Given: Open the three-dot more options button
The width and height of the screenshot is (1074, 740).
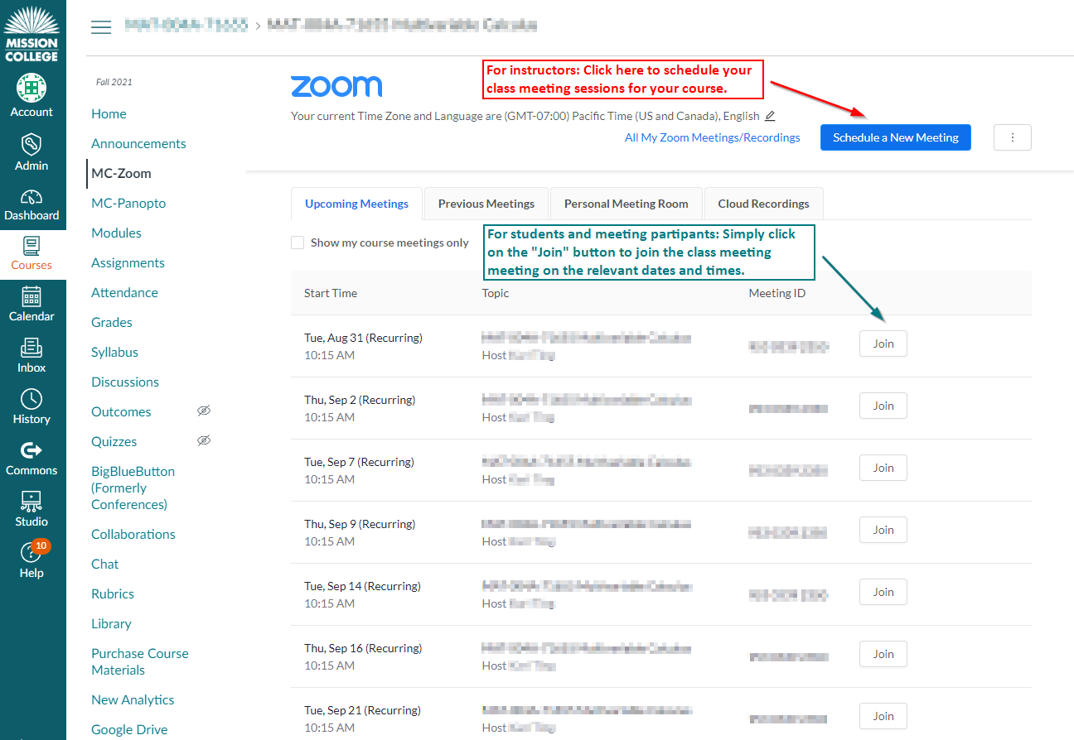Looking at the screenshot, I should point(1013,137).
